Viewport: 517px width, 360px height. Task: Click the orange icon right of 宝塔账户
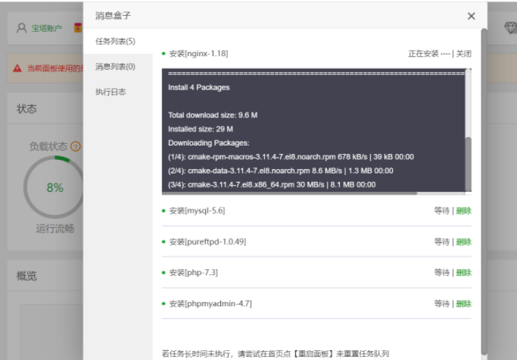coord(77,28)
